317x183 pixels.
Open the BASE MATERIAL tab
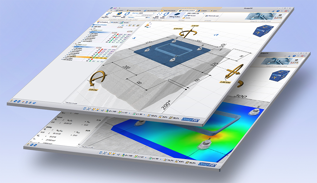pos(168,11)
